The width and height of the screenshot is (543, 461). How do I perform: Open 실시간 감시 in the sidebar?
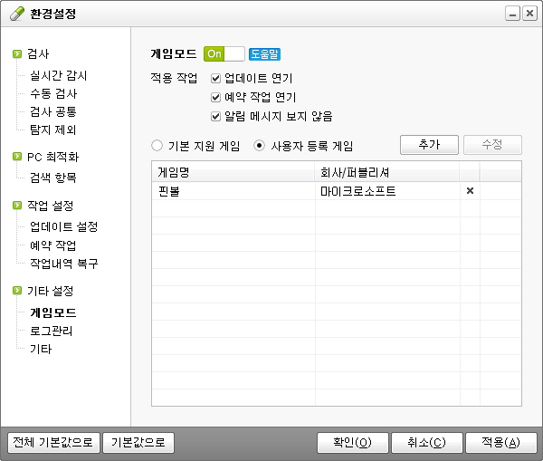coord(58,76)
